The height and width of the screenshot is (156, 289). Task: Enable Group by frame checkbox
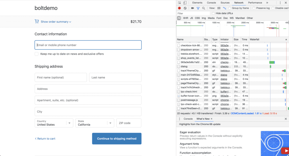click(x=229, y=8)
